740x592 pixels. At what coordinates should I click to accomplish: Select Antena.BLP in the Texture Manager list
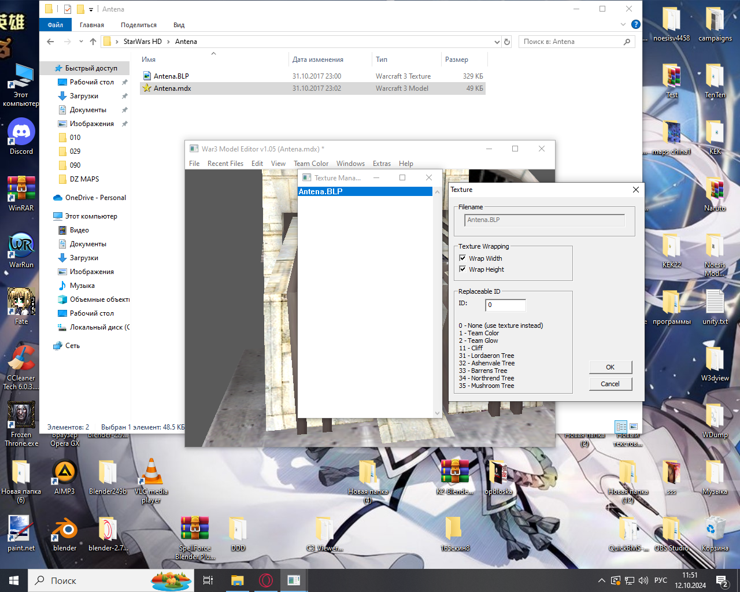(365, 191)
